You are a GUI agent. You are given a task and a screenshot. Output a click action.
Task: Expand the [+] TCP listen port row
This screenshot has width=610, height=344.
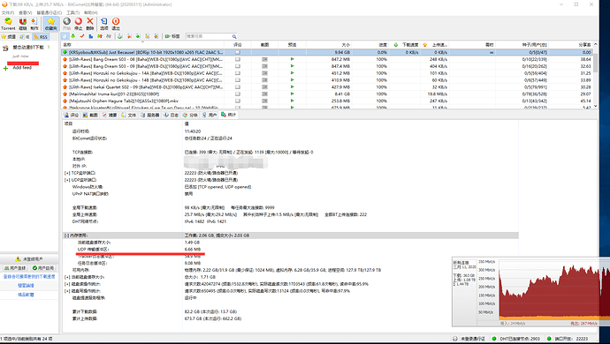coord(67,173)
